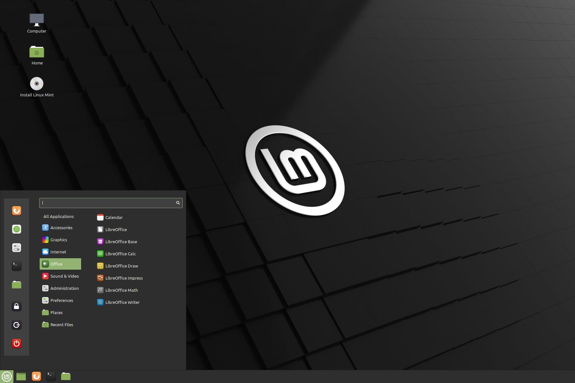Click the Logout icon in the sidebar

tap(17, 325)
